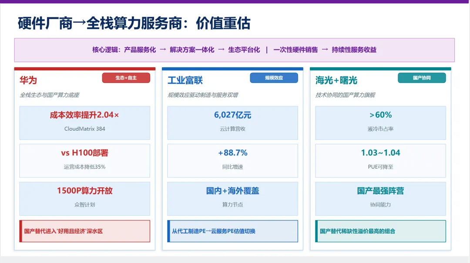470x263 pixels.
Task: Click the 国产最强阵营 metric
Action: click(x=380, y=191)
